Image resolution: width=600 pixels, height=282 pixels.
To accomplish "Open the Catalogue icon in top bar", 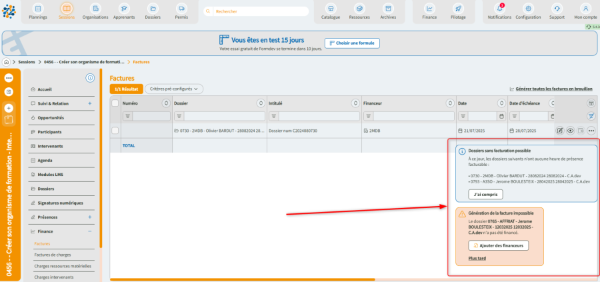I will coord(329,8).
